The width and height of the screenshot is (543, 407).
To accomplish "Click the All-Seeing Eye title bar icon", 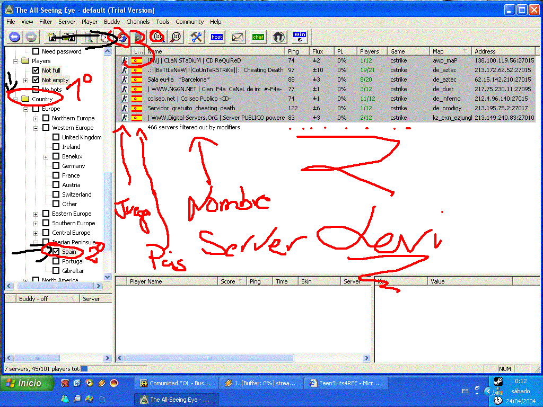I will 9,10.
